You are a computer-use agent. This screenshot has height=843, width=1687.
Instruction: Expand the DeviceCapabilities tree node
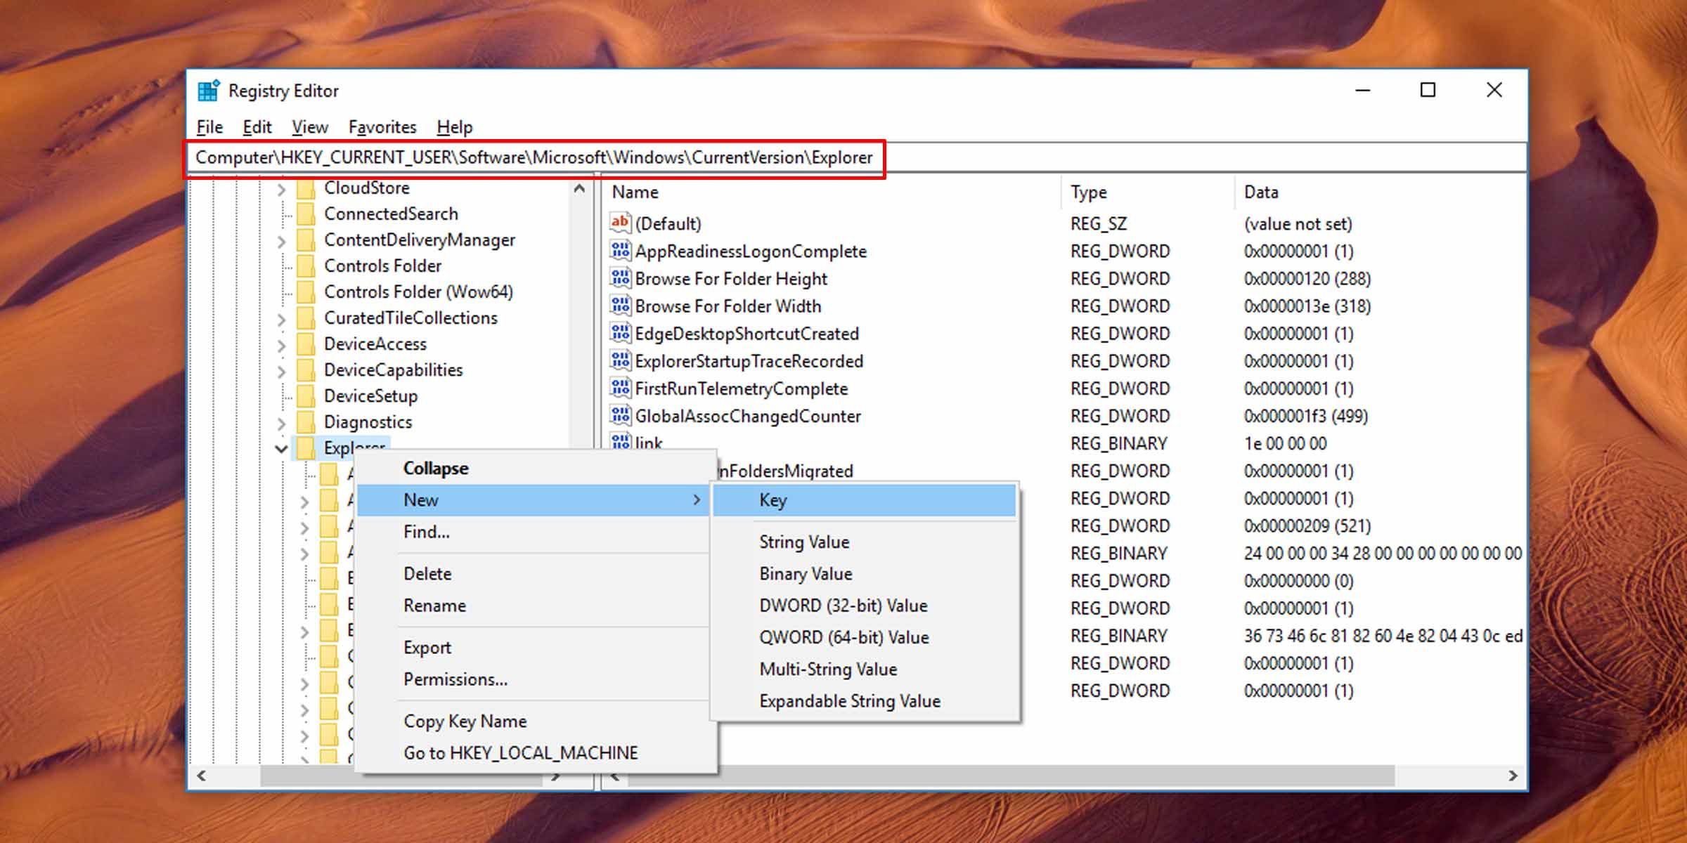pyautogui.click(x=281, y=370)
